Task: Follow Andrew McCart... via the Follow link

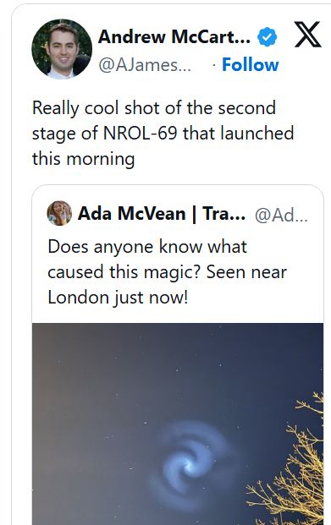Action: tap(251, 64)
